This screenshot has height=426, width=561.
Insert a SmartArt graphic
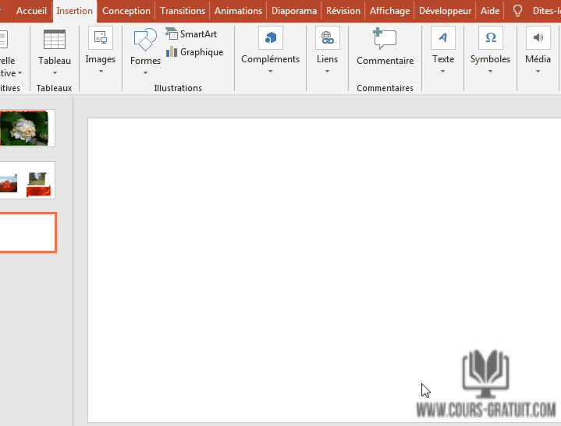[191, 34]
